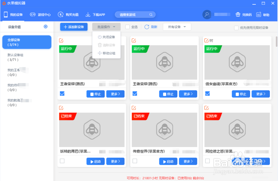Image resolution: width=278 pixels, height=181 pixels.
Task: Click the search magnifier icon
Action: [151, 15]
